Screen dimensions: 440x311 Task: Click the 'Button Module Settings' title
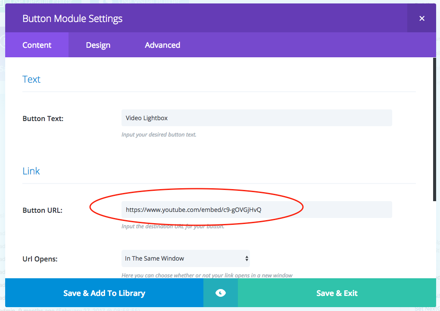point(72,19)
